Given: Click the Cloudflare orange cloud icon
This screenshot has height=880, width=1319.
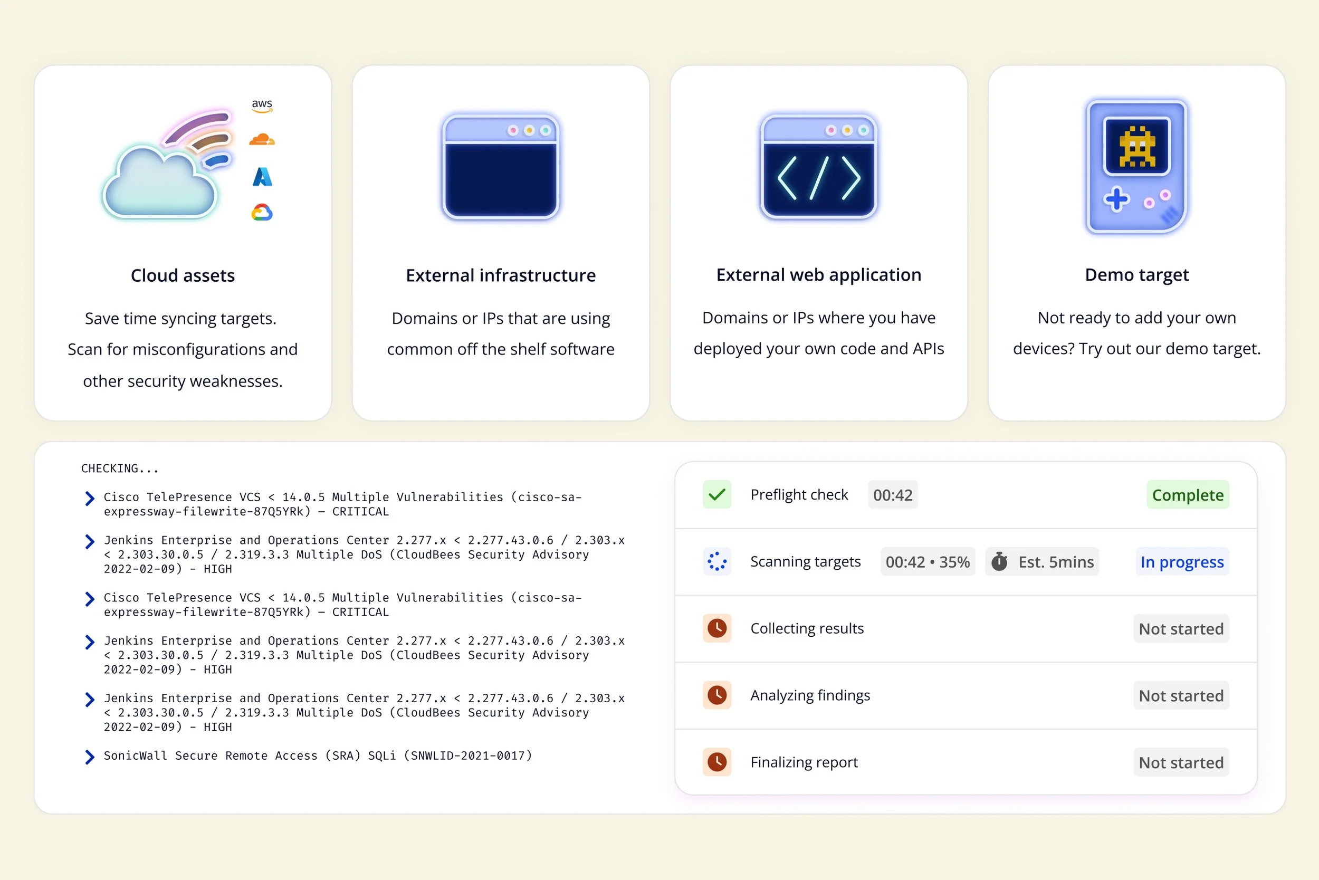Looking at the screenshot, I should [262, 139].
